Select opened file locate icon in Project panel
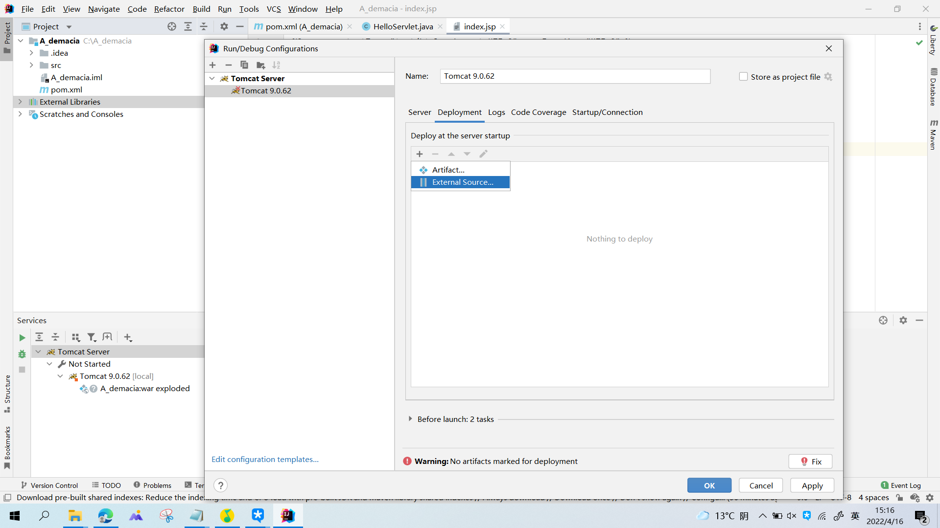Viewport: 940px width, 528px height. [x=172, y=26]
